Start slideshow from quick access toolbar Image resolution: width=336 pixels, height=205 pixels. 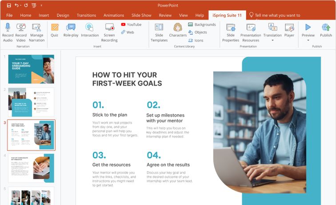click(x=34, y=5)
